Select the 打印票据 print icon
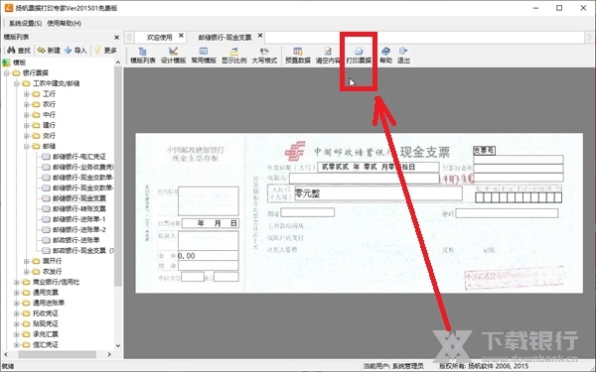 (x=359, y=56)
